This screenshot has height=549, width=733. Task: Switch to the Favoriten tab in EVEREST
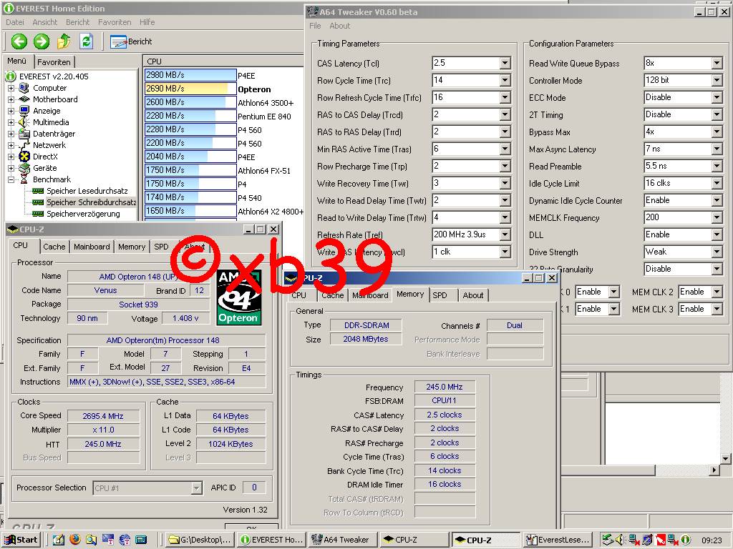[x=54, y=61]
